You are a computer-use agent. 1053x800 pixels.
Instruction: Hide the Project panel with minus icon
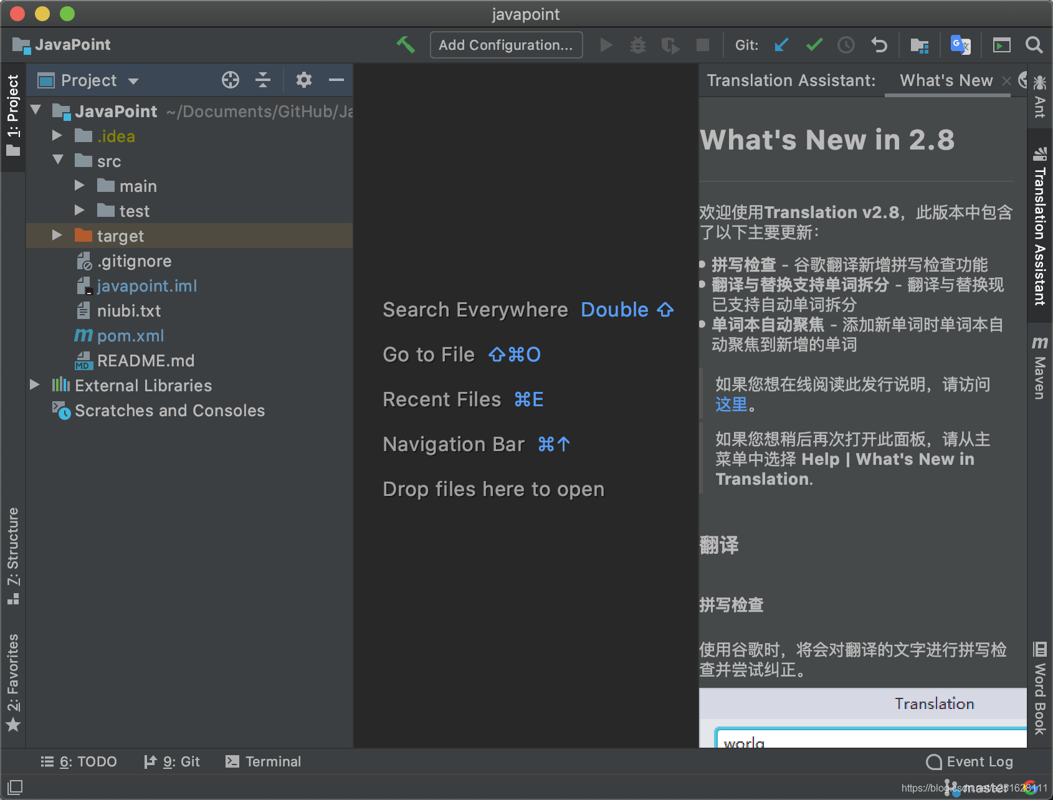[x=336, y=80]
